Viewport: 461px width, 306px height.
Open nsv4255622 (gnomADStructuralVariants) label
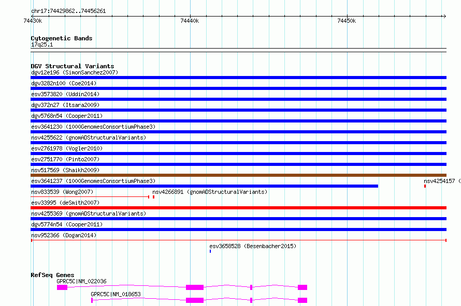[x=89, y=137]
